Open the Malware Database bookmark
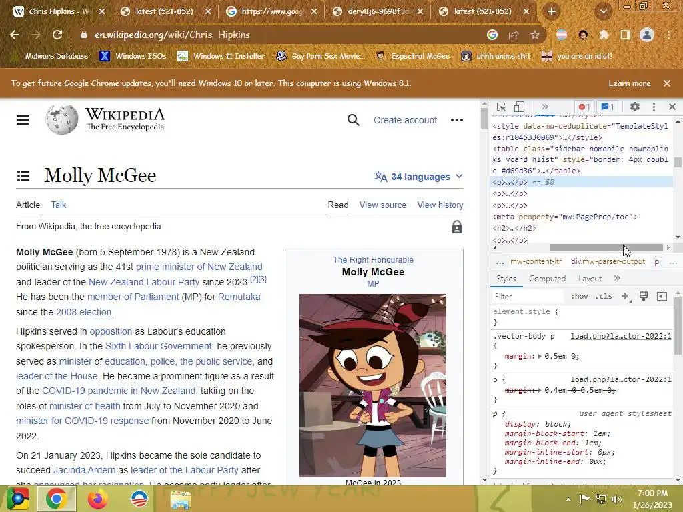Viewport: 683px width, 512px height. [x=51, y=56]
